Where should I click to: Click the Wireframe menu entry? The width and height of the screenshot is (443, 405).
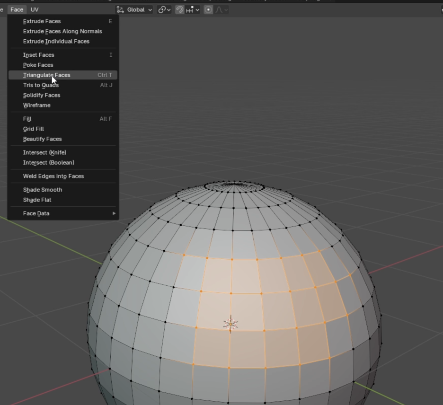tap(63, 106)
